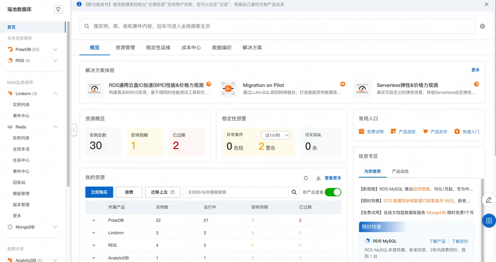496x262 pixels.
Task: Open search settings gear icon
Action: pyautogui.click(x=482, y=26)
